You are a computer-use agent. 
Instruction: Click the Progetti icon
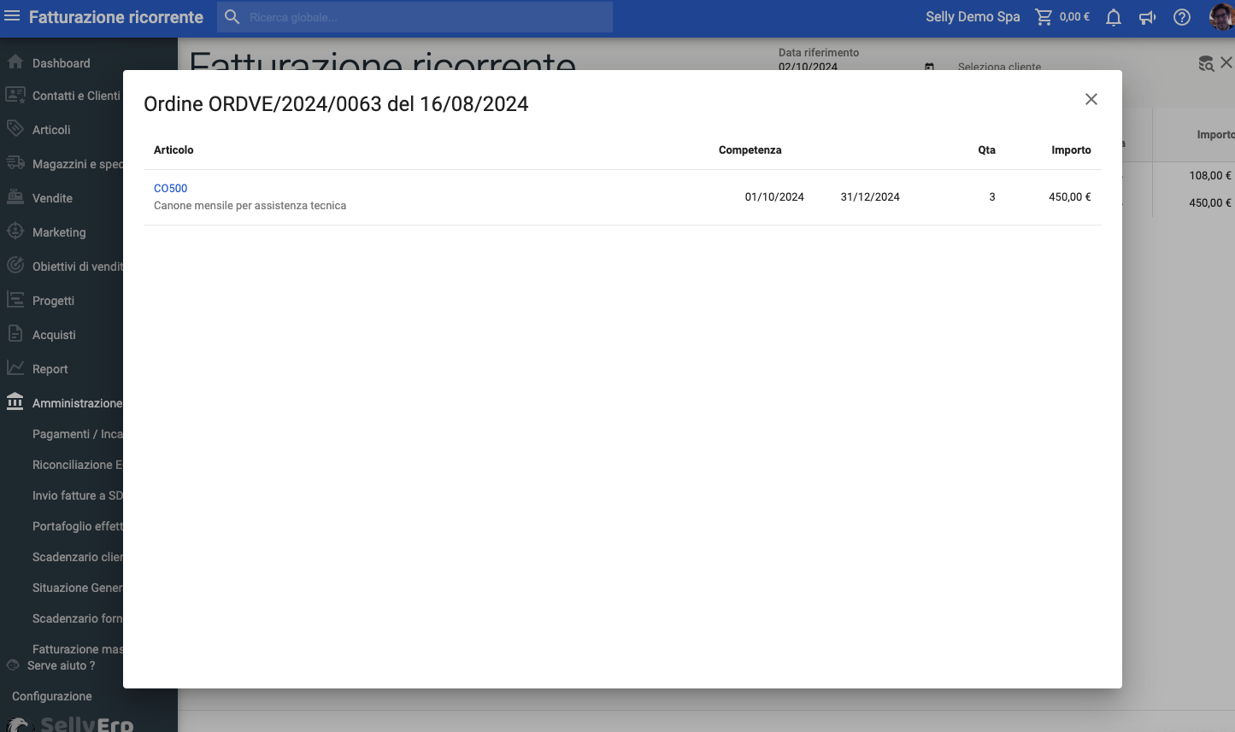pyautogui.click(x=15, y=300)
